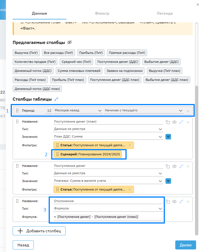
Task: Click the 'Отклонение' name input field
Action: click(x=108, y=201)
